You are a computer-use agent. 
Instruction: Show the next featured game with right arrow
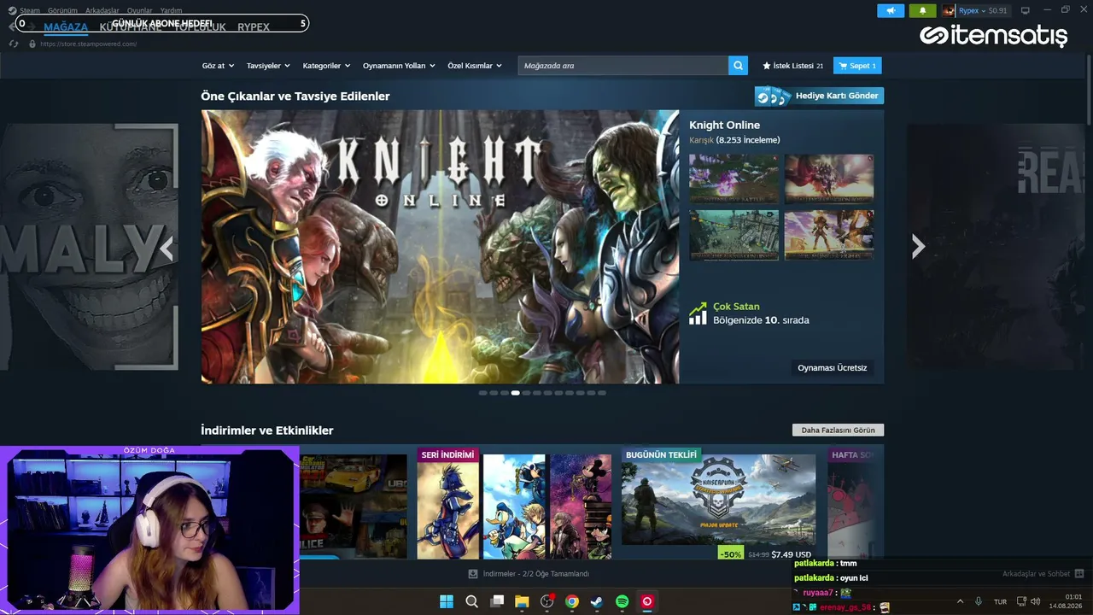tap(918, 247)
